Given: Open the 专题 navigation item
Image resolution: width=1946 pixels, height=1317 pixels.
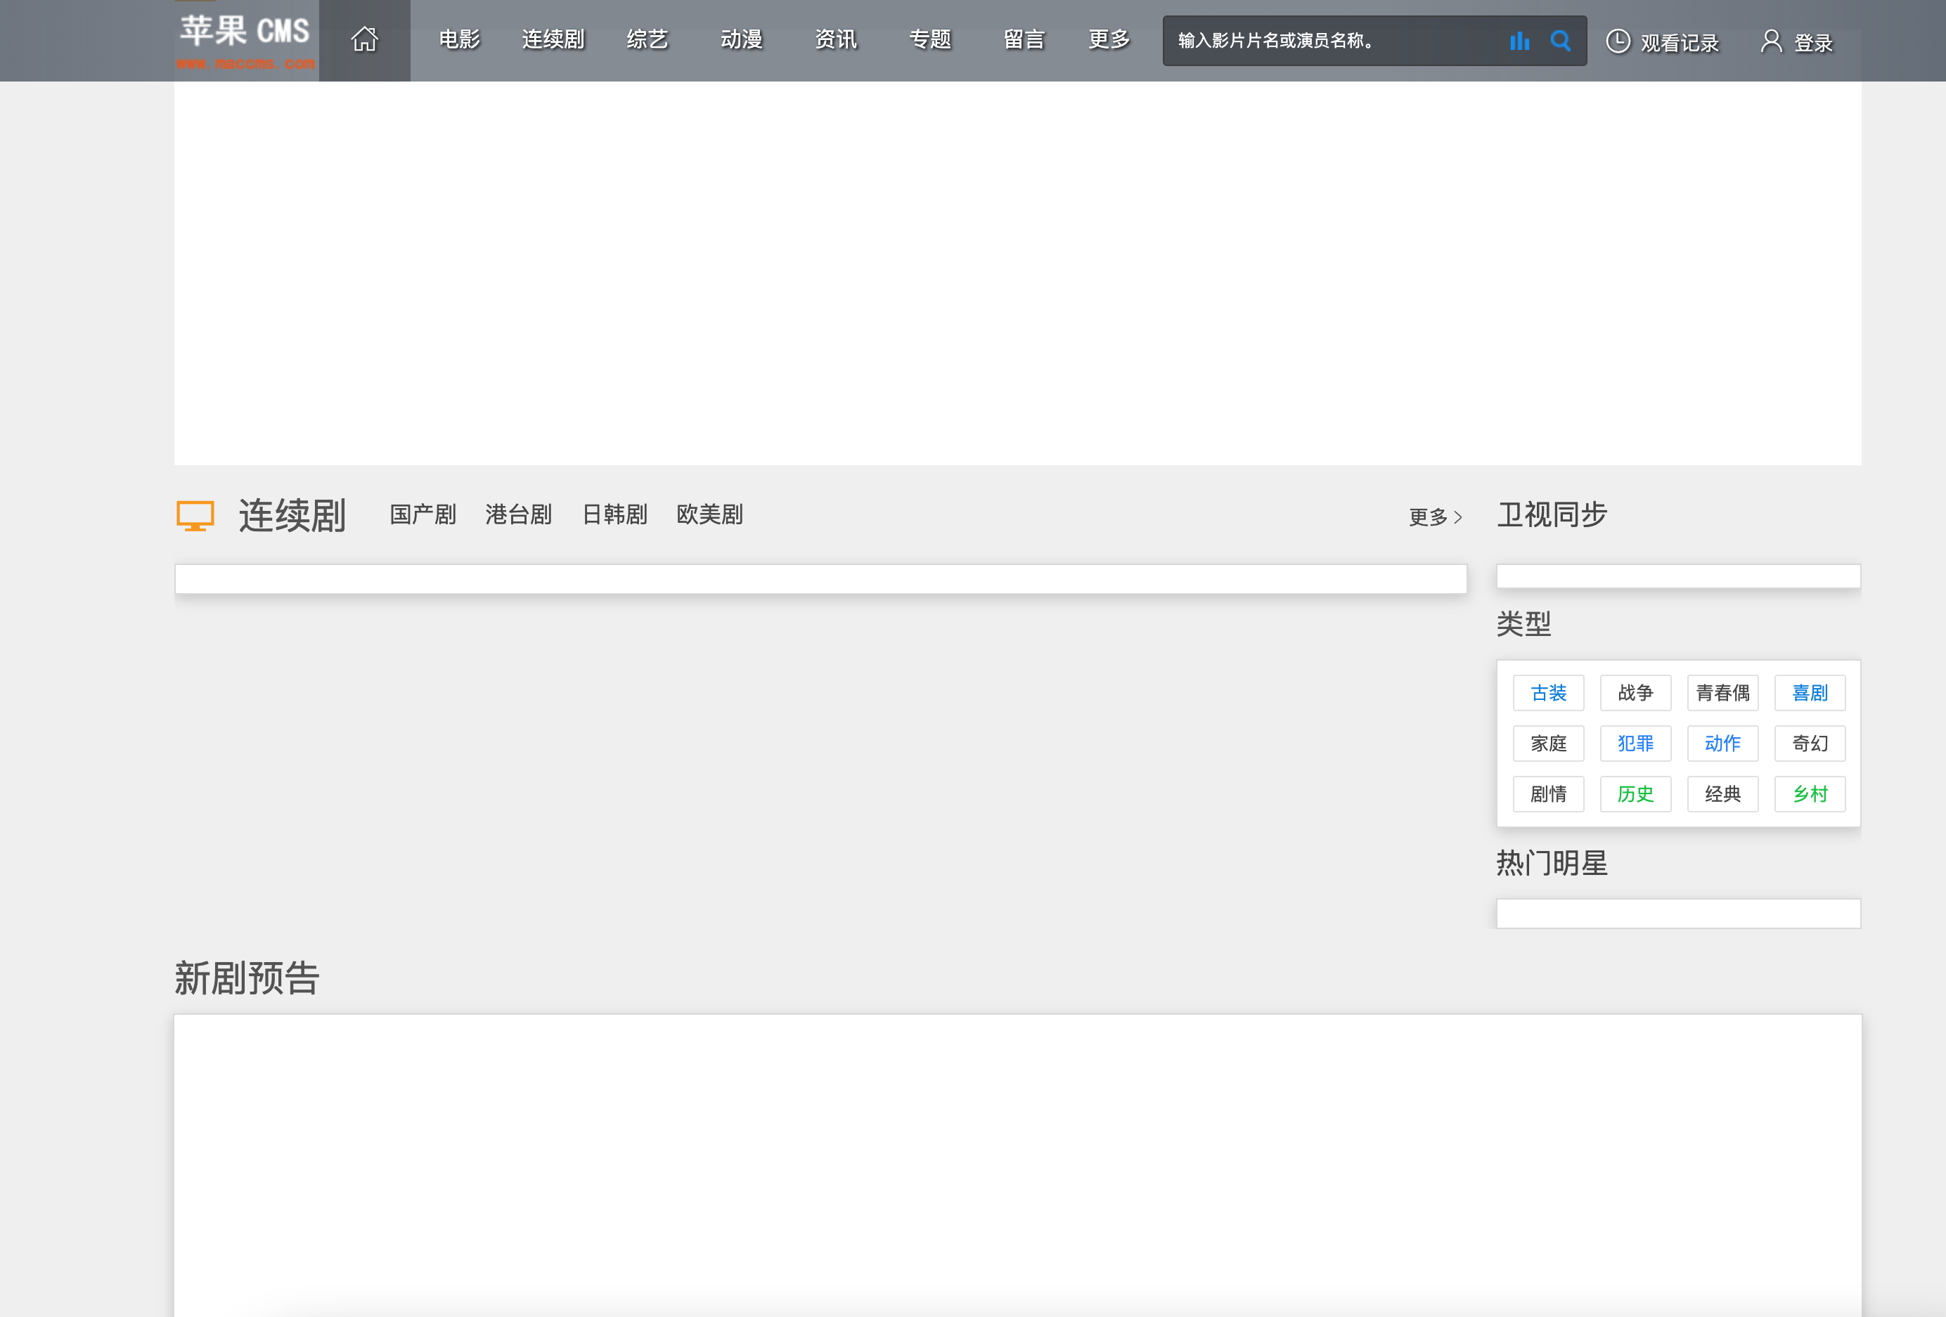Looking at the screenshot, I should pos(929,39).
